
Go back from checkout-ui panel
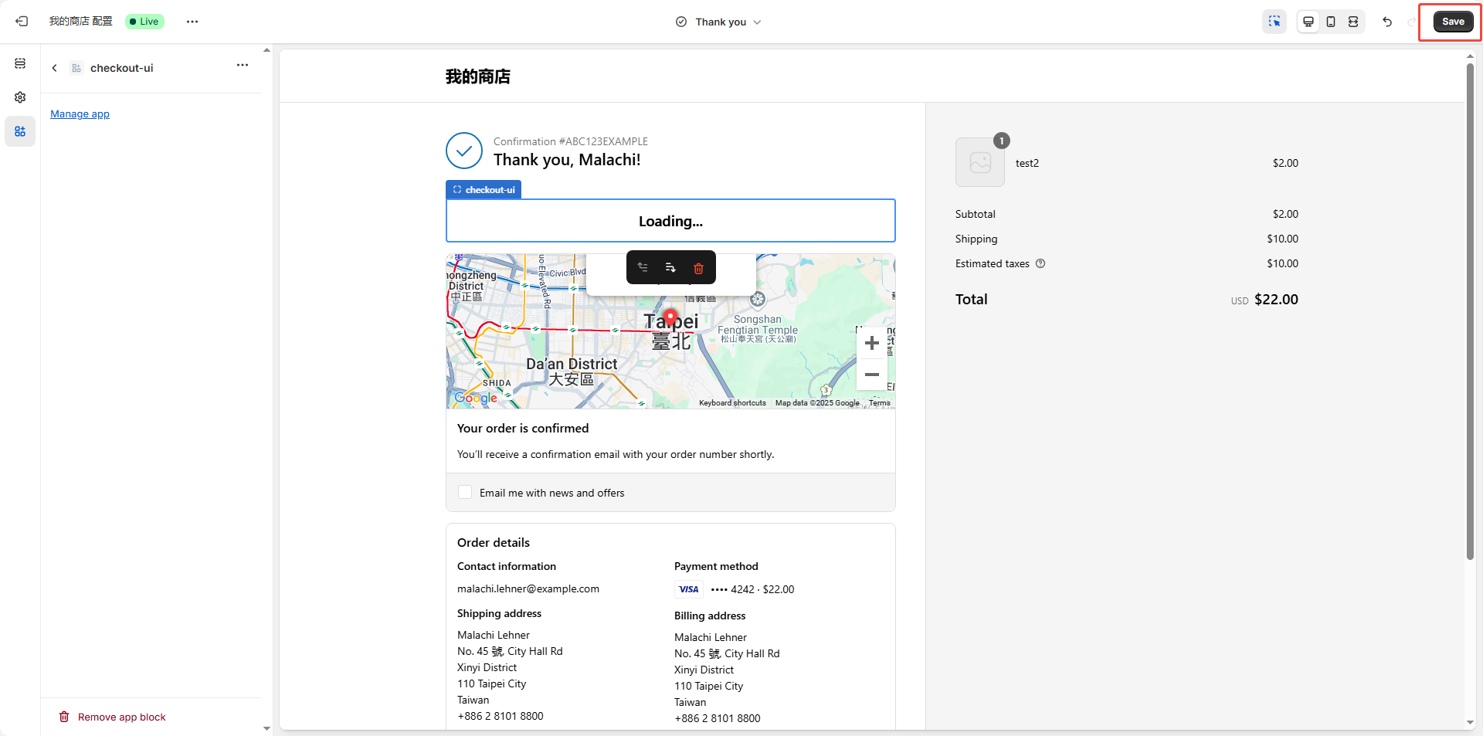point(54,68)
